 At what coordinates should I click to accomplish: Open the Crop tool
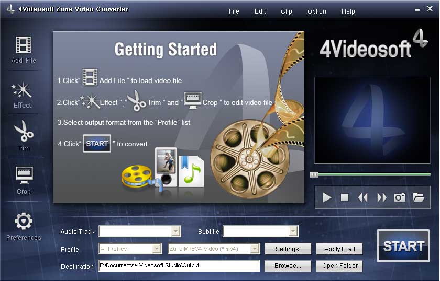click(24, 175)
